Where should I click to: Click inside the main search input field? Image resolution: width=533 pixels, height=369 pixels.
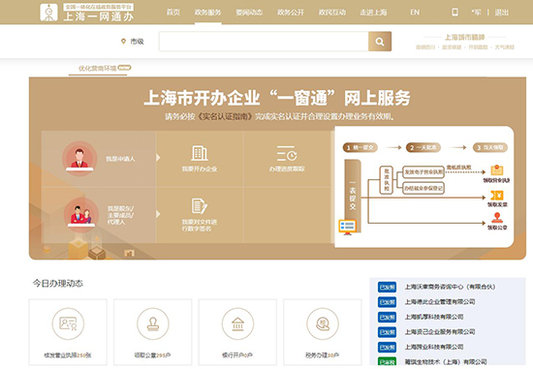tap(264, 42)
